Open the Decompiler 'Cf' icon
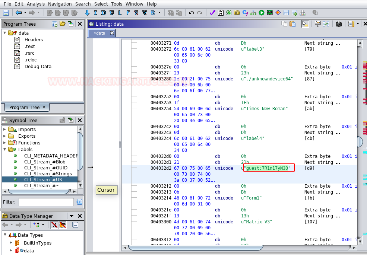This screenshot has width=367, height=255. [245, 13]
